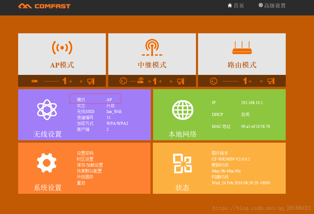Screen dimensions: 314x214
Task: Click 重启 to reboot the device
Action: tap(81, 183)
